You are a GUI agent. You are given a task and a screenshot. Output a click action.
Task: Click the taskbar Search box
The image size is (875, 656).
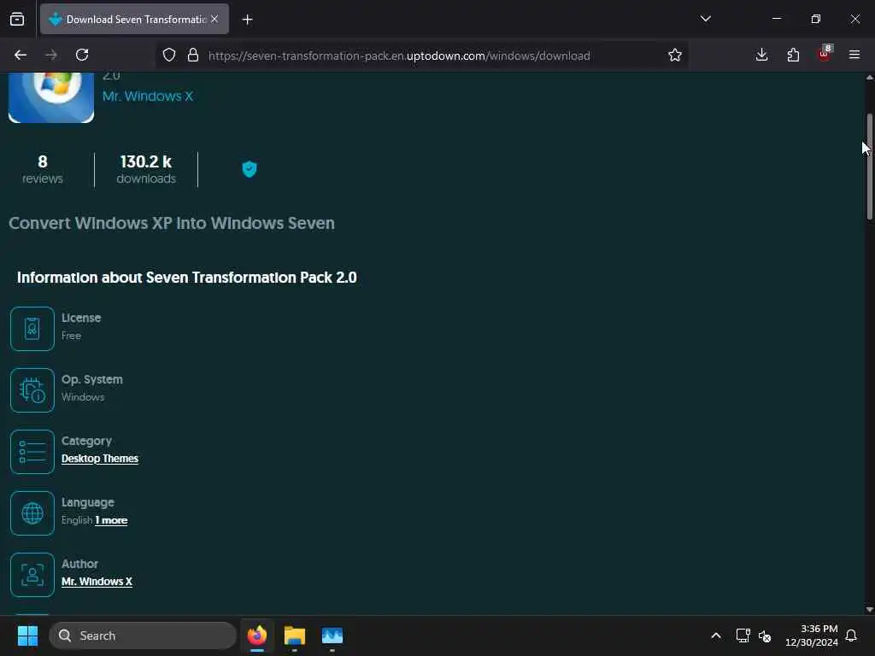click(x=143, y=635)
